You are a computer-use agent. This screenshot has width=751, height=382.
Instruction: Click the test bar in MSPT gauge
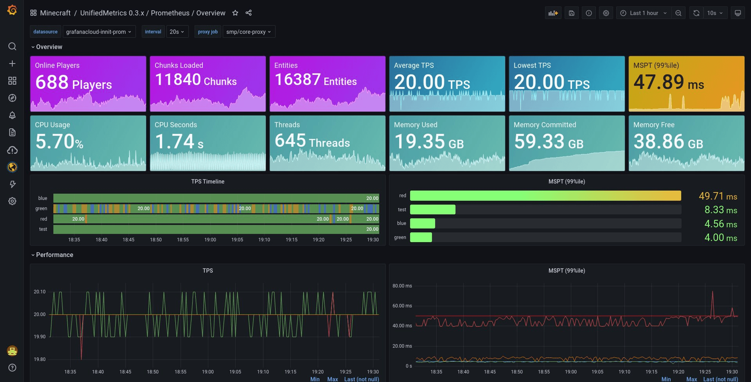[x=433, y=209]
